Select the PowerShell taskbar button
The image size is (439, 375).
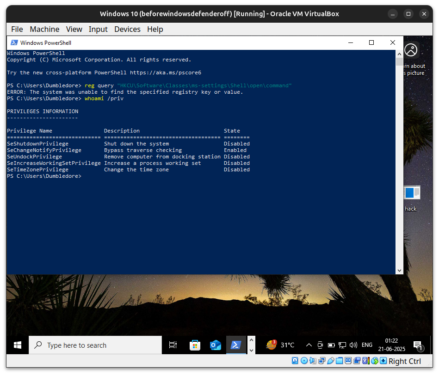(x=236, y=345)
